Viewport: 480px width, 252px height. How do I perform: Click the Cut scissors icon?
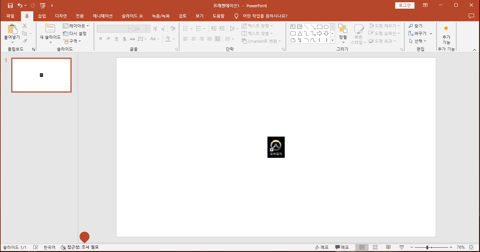click(25, 26)
